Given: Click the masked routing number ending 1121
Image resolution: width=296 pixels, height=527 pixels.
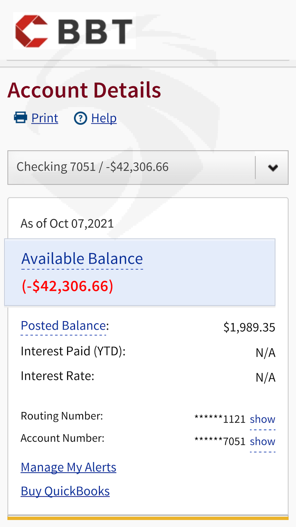Looking at the screenshot, I should (x=220, y=419).
